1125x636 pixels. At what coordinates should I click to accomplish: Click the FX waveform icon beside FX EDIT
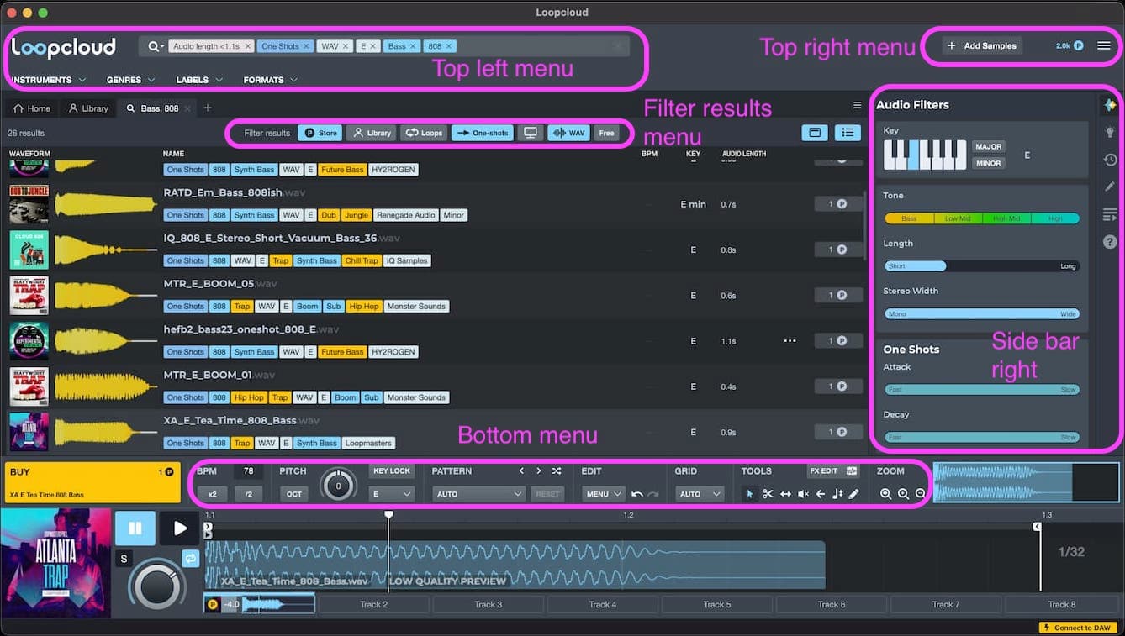pos(852,471)
